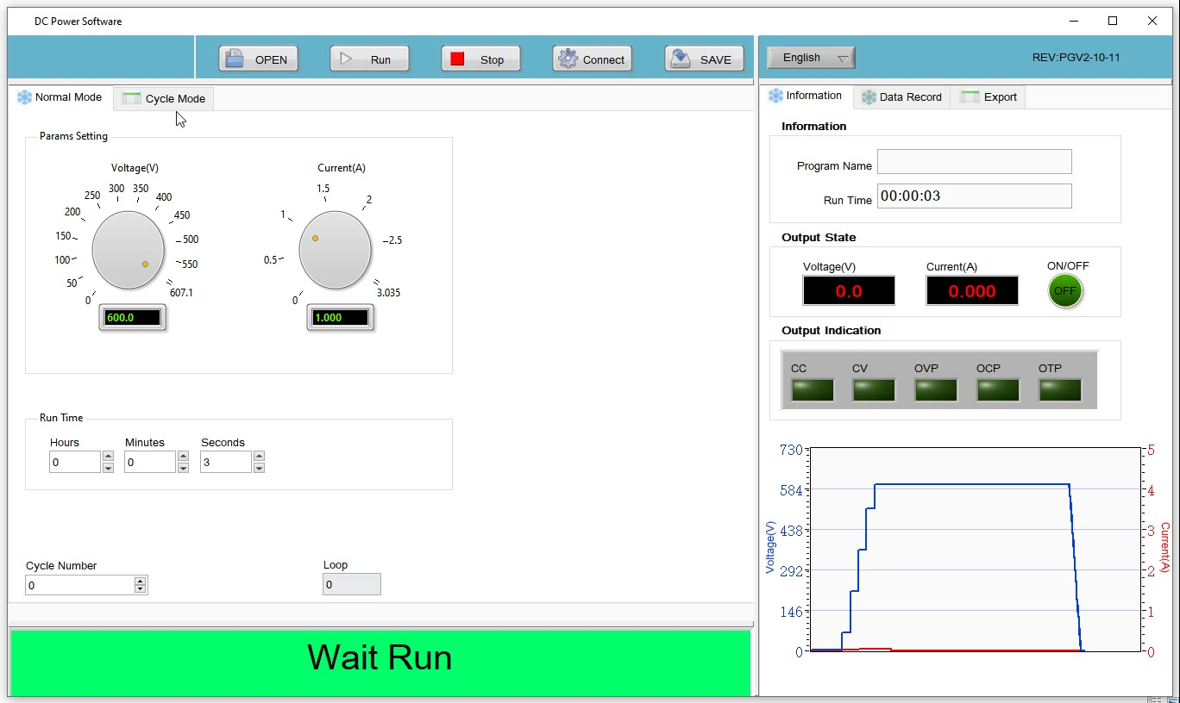
Task: Click the Connect gear icon
Action: pyautogui.click(x=568, y=59)
